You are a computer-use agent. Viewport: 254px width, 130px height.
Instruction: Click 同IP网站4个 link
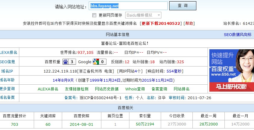coord(130,71)
